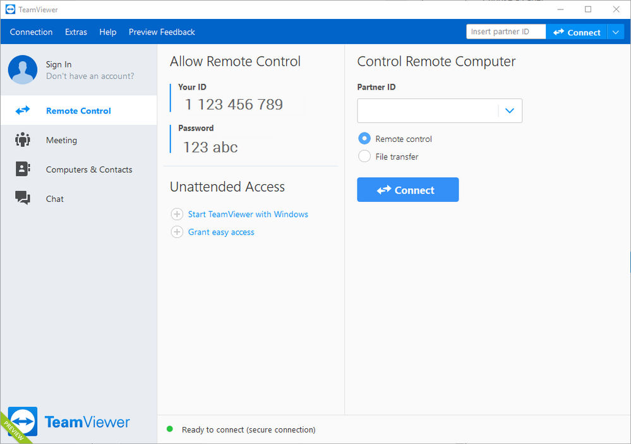
Task: Select the File transfer radio option
Action: pos(364,156)
